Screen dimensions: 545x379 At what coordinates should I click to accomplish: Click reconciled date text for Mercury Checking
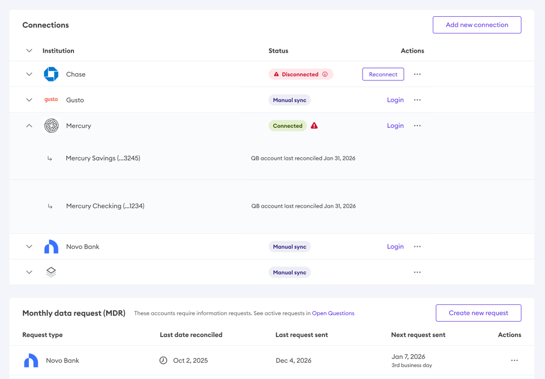(303, 206)
